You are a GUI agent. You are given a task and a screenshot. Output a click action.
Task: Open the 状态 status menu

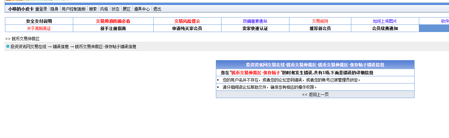click(115, 9)
